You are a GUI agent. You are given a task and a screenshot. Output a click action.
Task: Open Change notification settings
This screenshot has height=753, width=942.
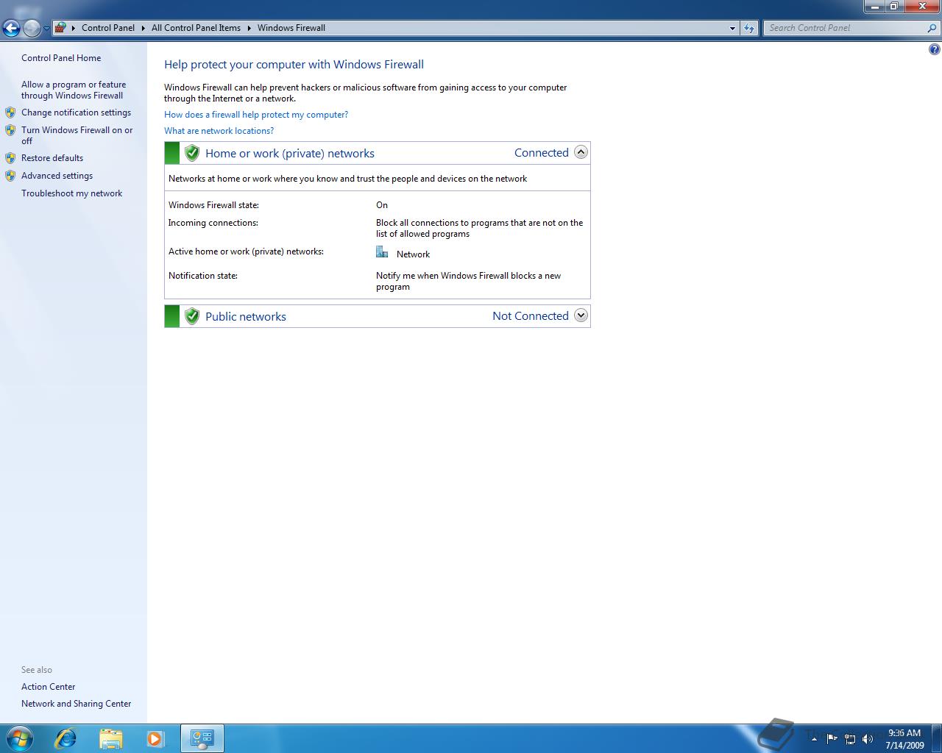(76, 113)
